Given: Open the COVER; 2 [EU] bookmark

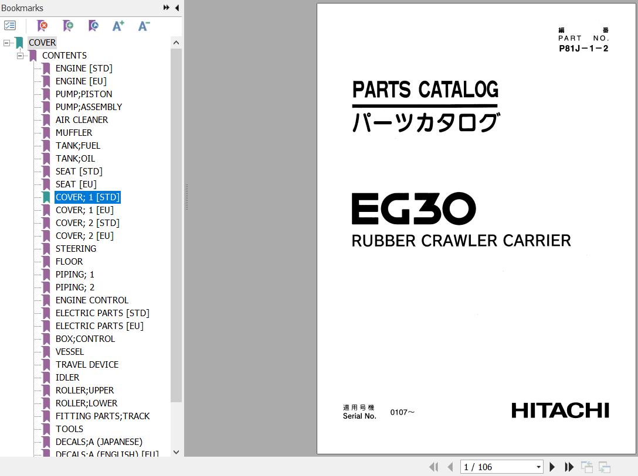Looking at the screenshot, I should pos(84,235).
